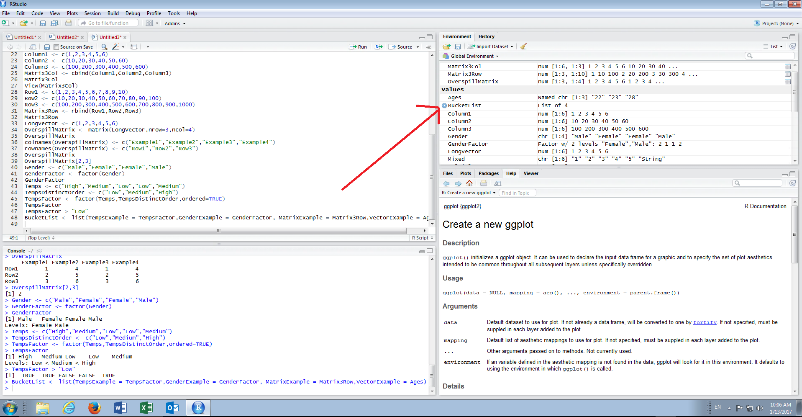Go forward in Help pane history
The width and height of the screenshot is (802, 417).
(x=458, y=183)
